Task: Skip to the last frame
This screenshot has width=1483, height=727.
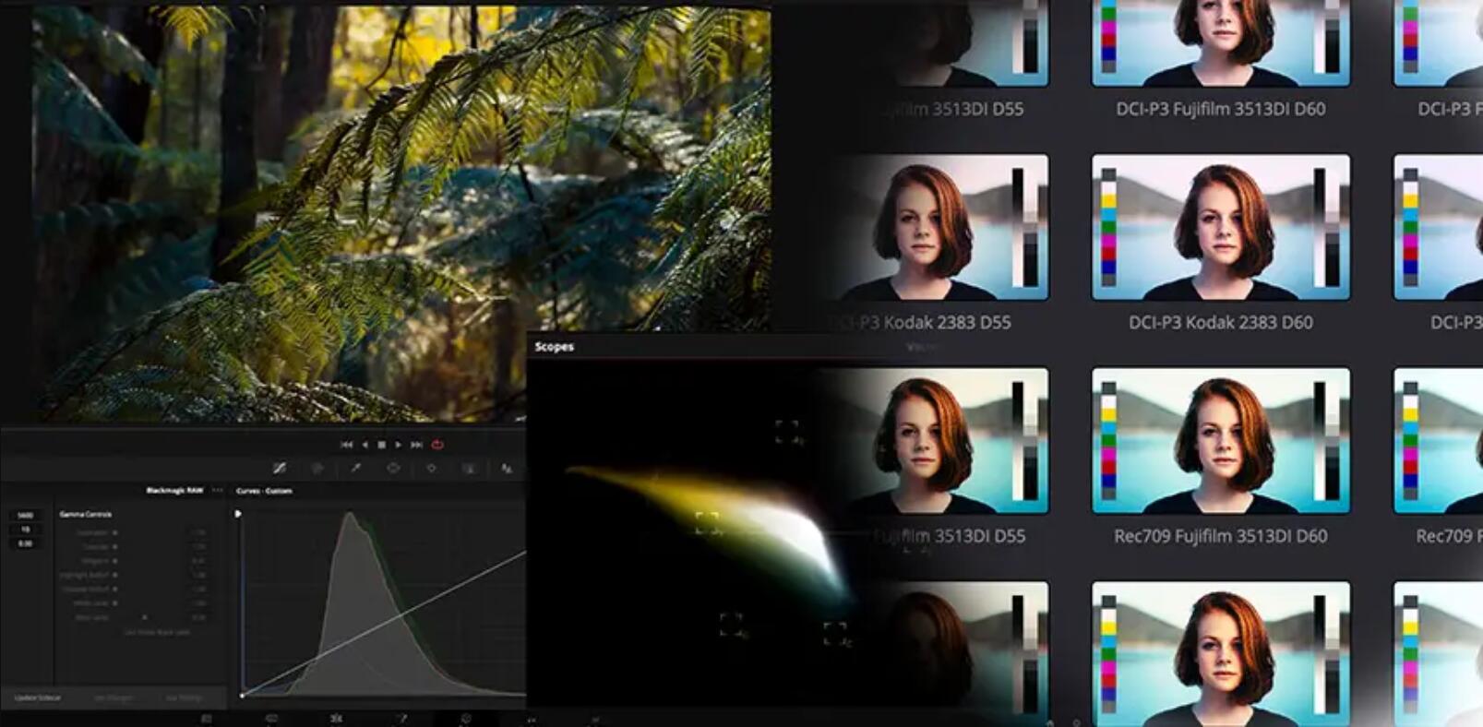Action: coord(416,445)
